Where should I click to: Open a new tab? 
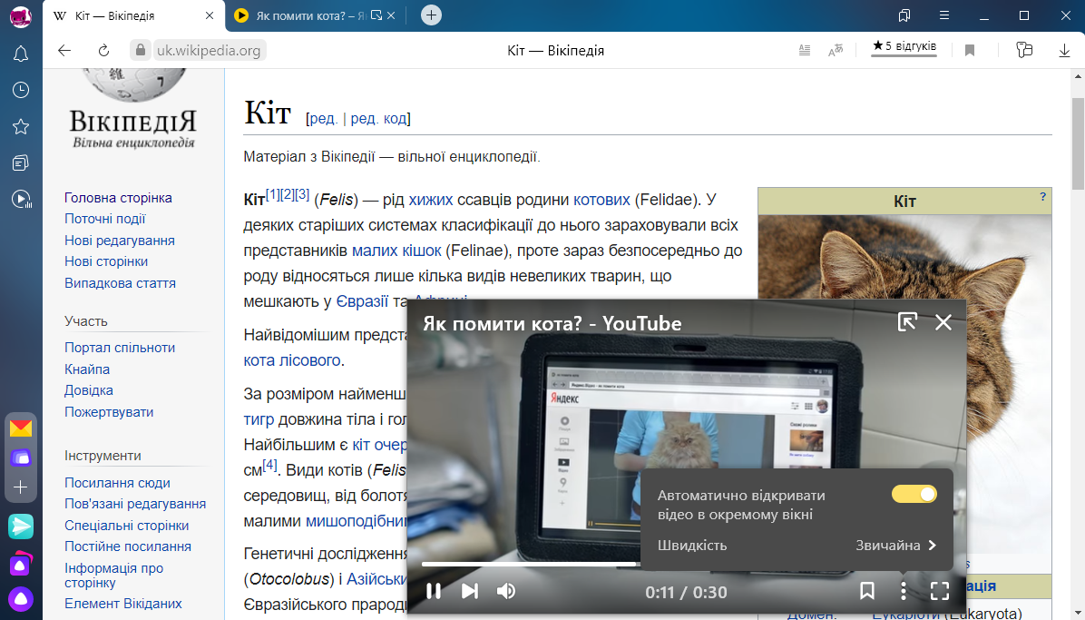[x=431, y=15]
